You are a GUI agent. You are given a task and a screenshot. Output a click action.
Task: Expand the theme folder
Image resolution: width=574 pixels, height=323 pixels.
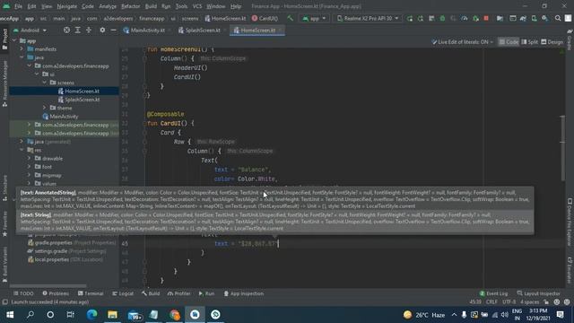(45, 108)
